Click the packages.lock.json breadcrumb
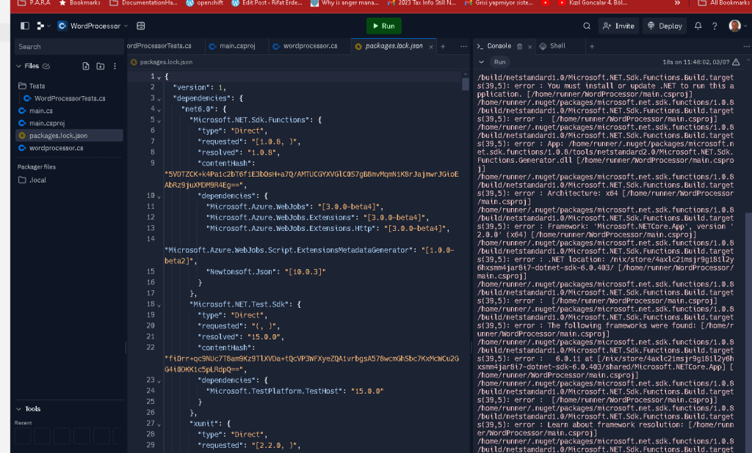Viewport: 752px width, 453px height. coord(162,62)
